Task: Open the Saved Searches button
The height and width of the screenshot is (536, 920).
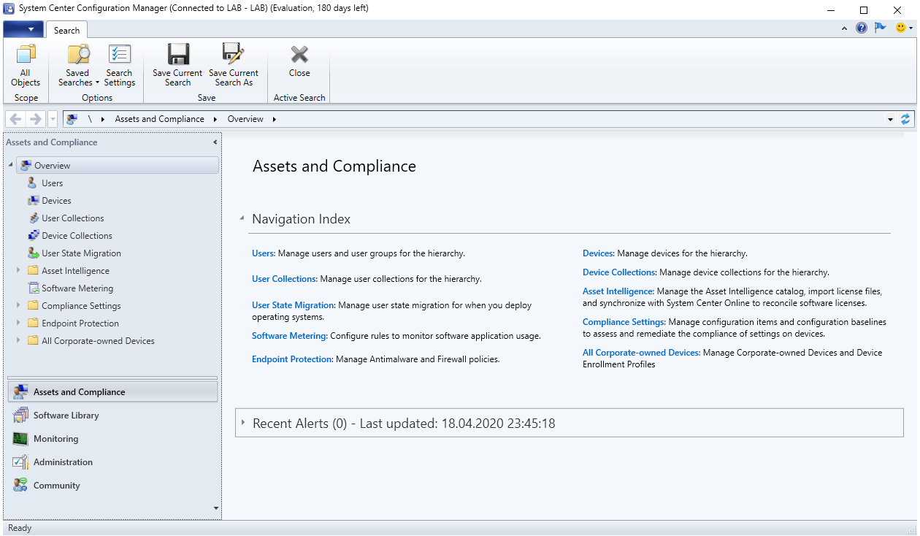Action: click(x=78, y=66)
